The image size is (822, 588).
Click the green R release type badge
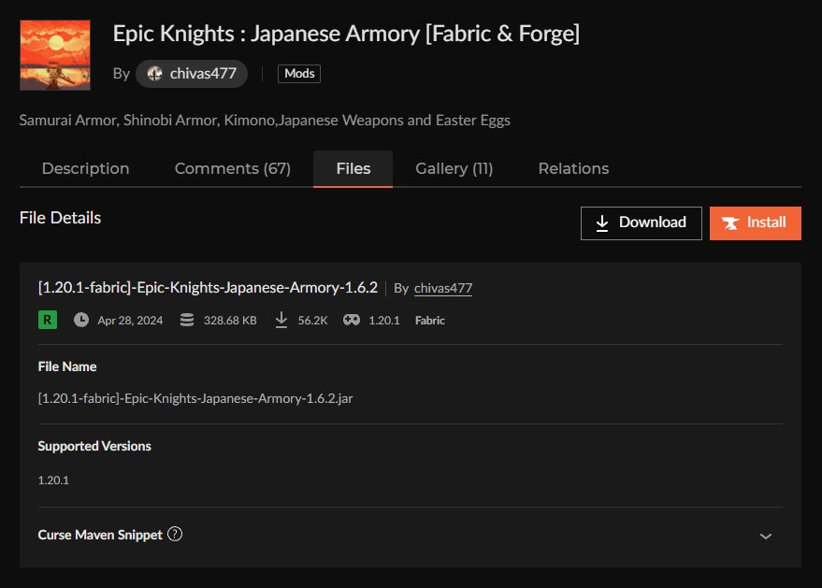(46, 320)
